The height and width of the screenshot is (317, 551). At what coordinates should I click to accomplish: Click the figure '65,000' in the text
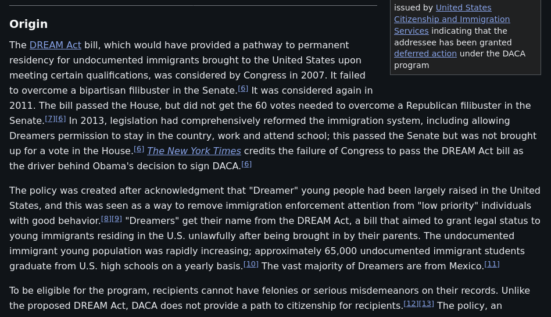click(341, 251)
